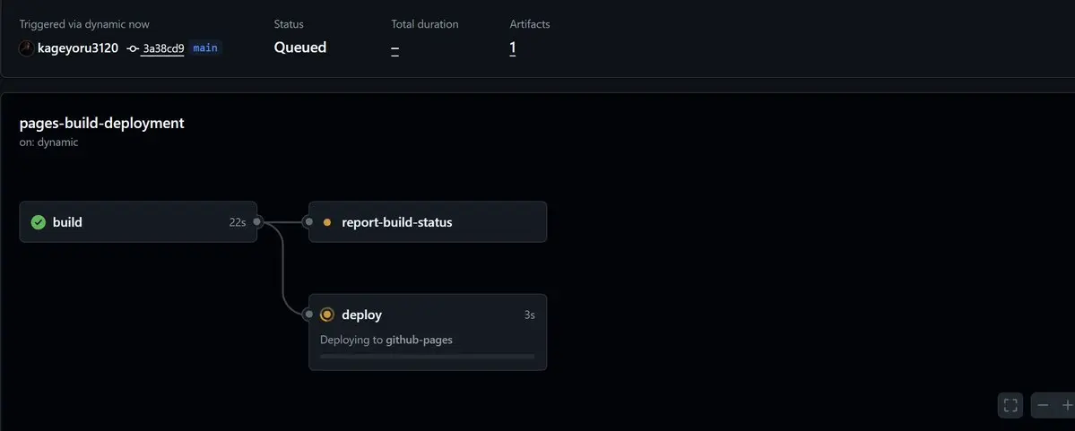1075x431 pixels.
Task: Open kageyoru3120 user avatar
Action: tap(27, 48)
